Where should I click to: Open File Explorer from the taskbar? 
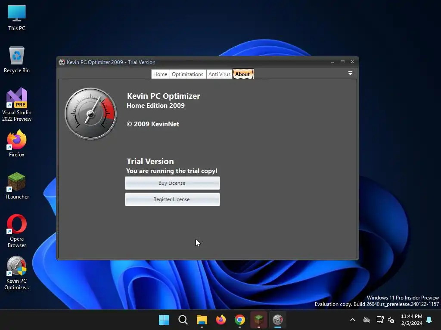pos(202,320)
